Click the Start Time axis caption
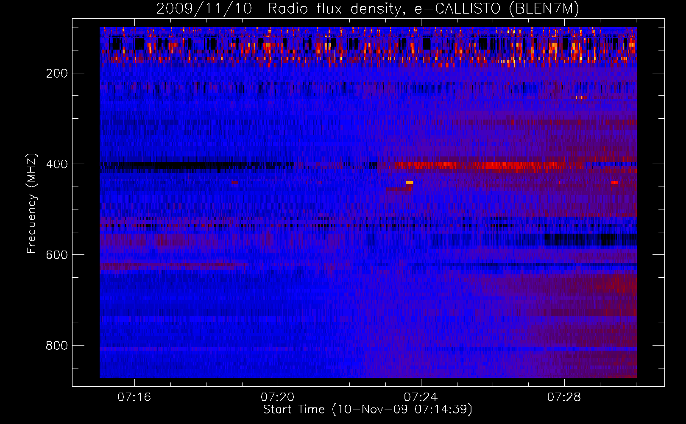 click(368, 410)
